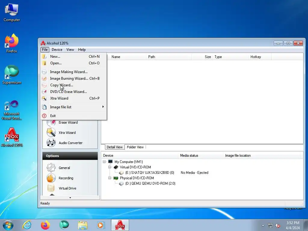Click the My Computer monitor icon in tree
Screen dimensions: 308x231
tap(110, 162)
